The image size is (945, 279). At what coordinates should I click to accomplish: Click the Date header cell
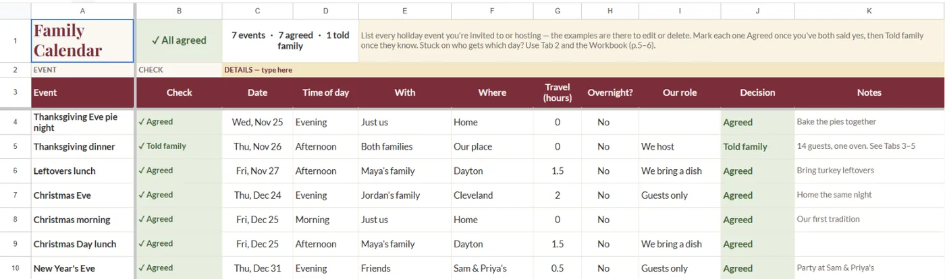257,92
